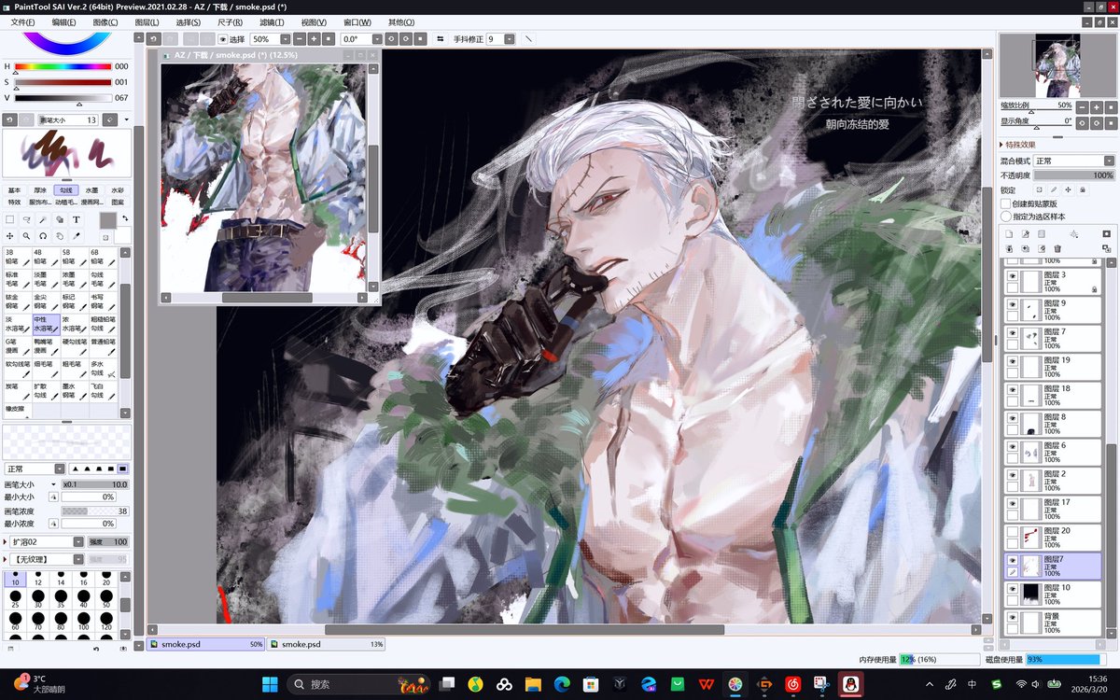
Task: Zoom in canvas with toolbar plus button
Action: pos(315,39)
